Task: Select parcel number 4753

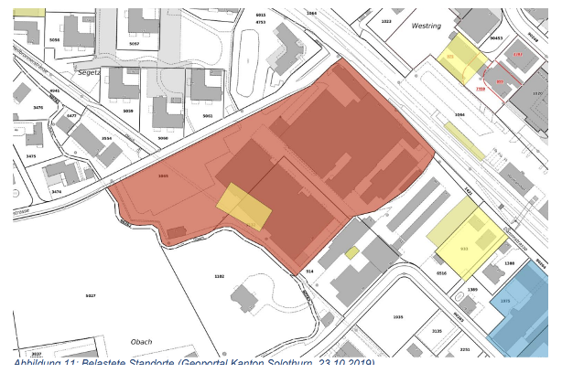Action: click(261, 22)
